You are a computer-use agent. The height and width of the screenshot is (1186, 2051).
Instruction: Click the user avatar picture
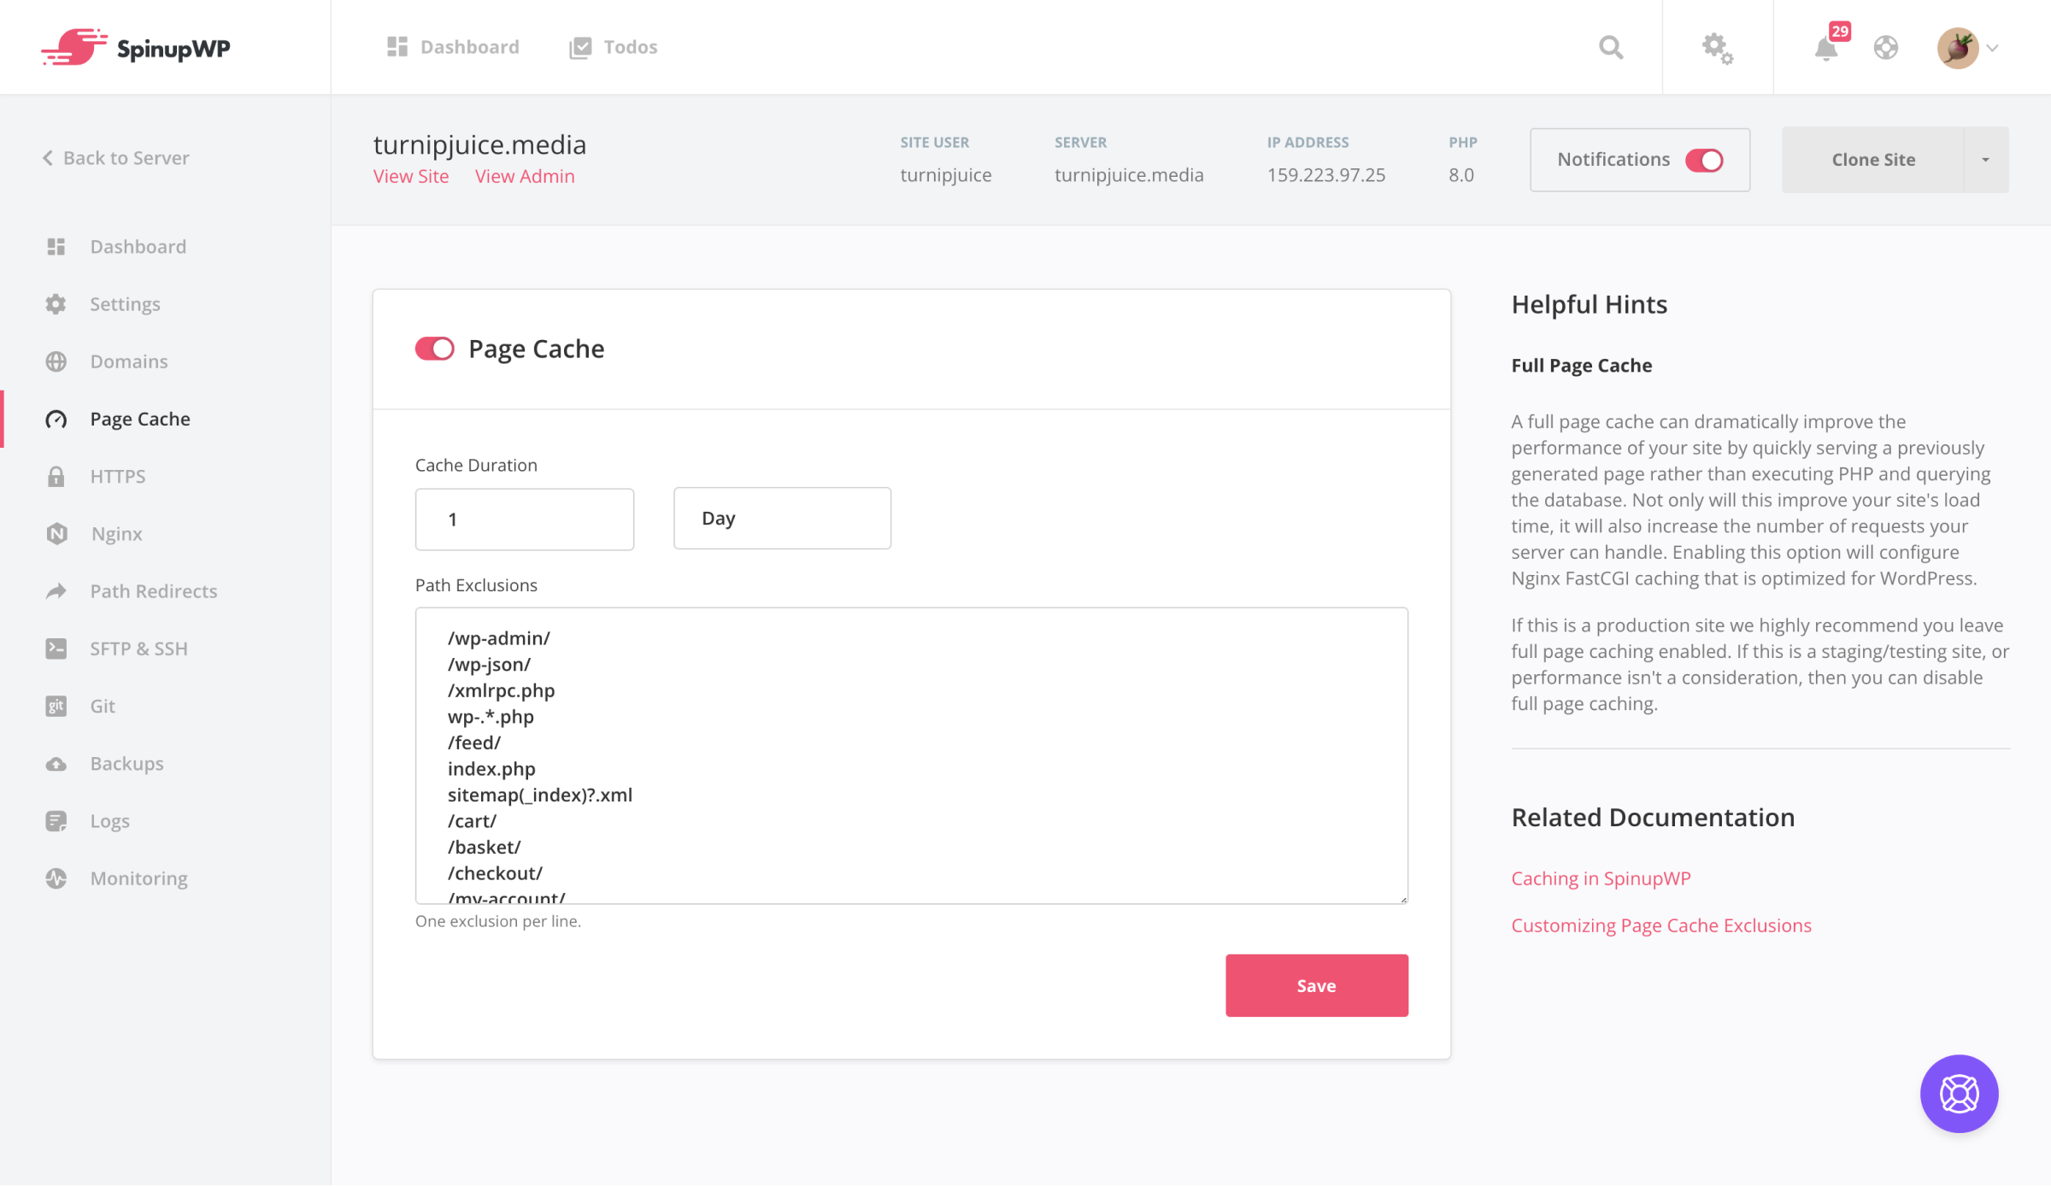pyautogui.click(x=1957, y=48)
